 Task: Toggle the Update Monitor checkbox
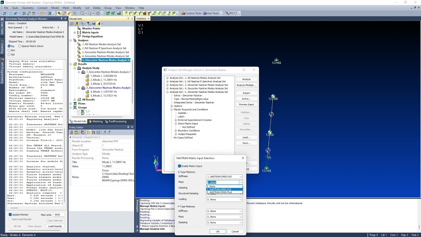pos(10,215)
